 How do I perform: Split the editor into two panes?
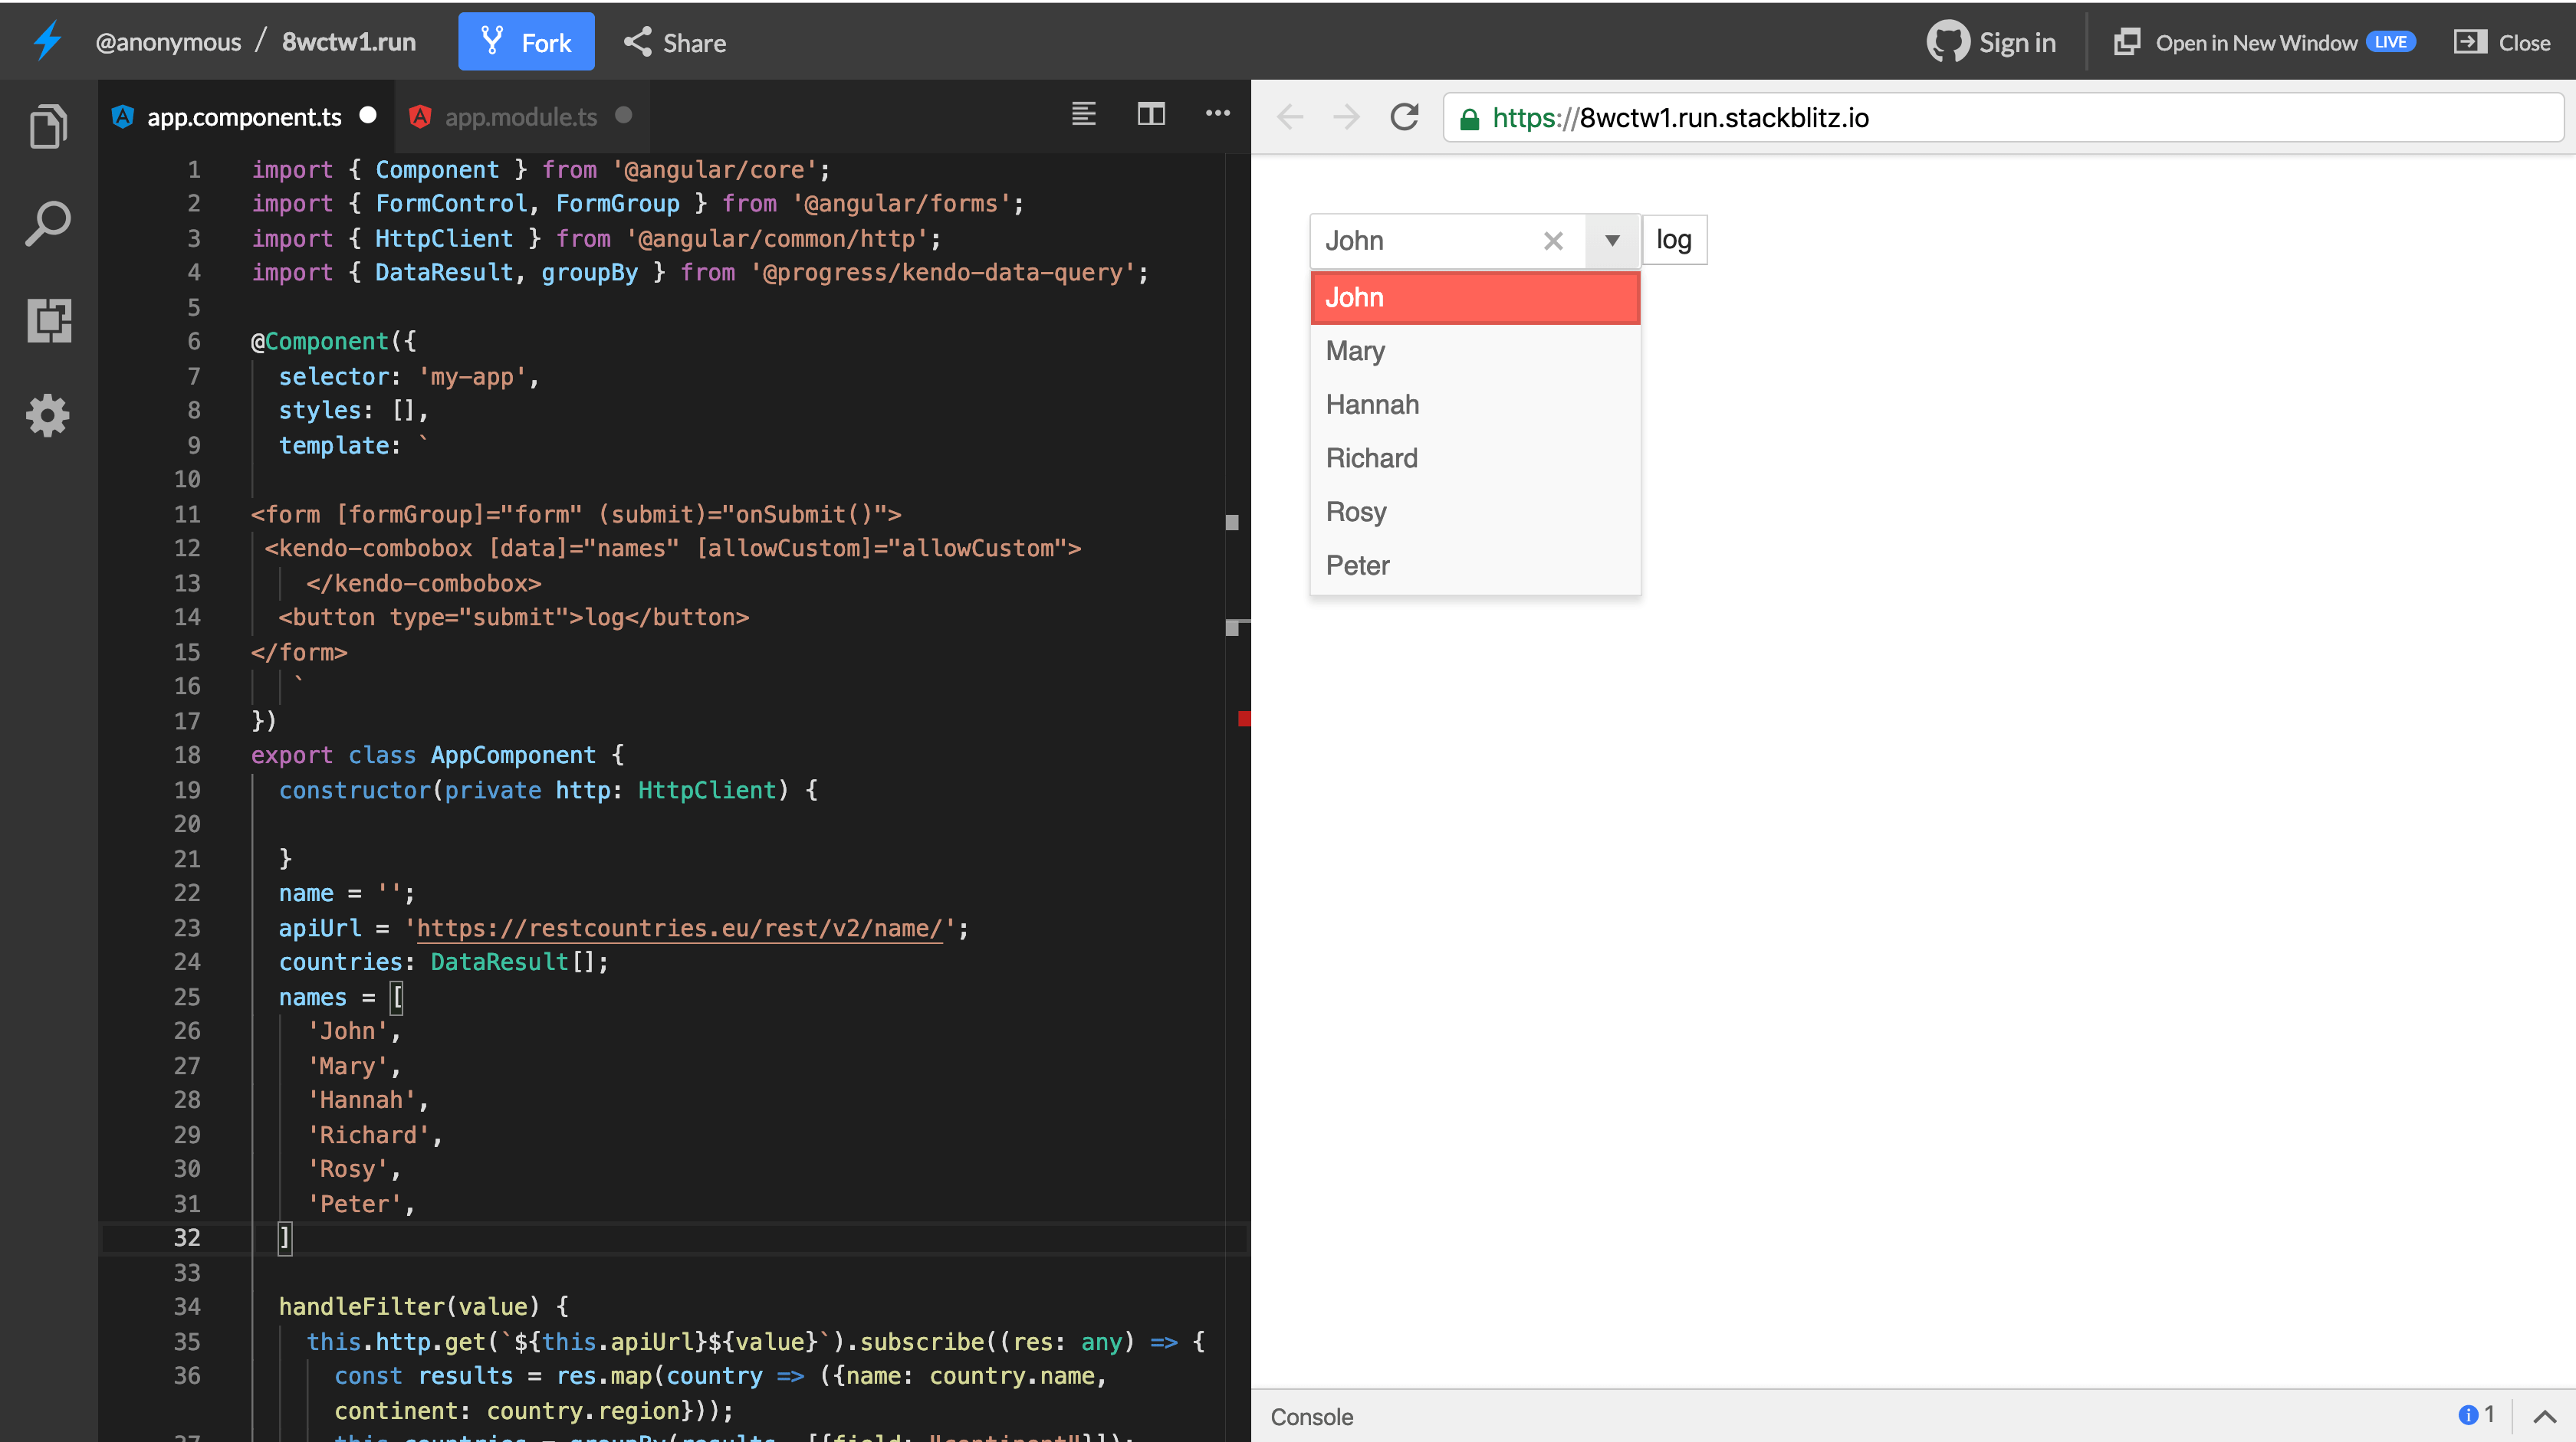click(x=1150, y=114)
